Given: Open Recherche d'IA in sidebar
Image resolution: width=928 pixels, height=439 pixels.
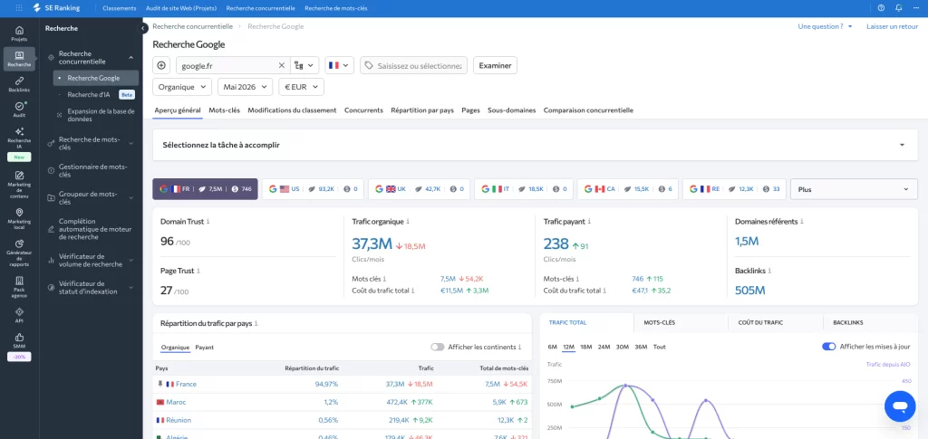Looking at the screenshot, I should click(x=88, y=94).
